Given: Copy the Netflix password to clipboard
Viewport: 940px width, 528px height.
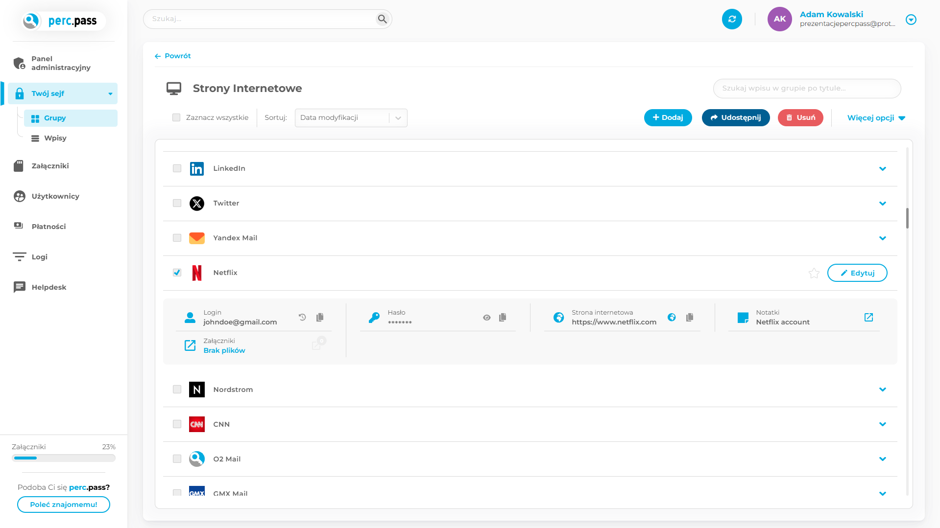Looking at the screenshot, I should click(x=503, y=318).
